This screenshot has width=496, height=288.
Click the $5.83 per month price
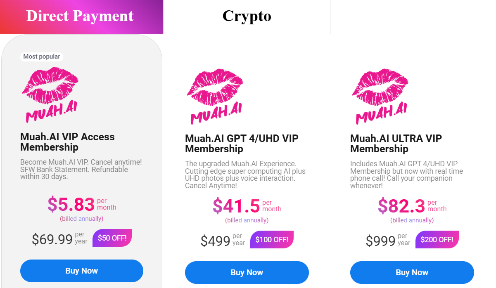pyautogui.click(x=71, y=204)
